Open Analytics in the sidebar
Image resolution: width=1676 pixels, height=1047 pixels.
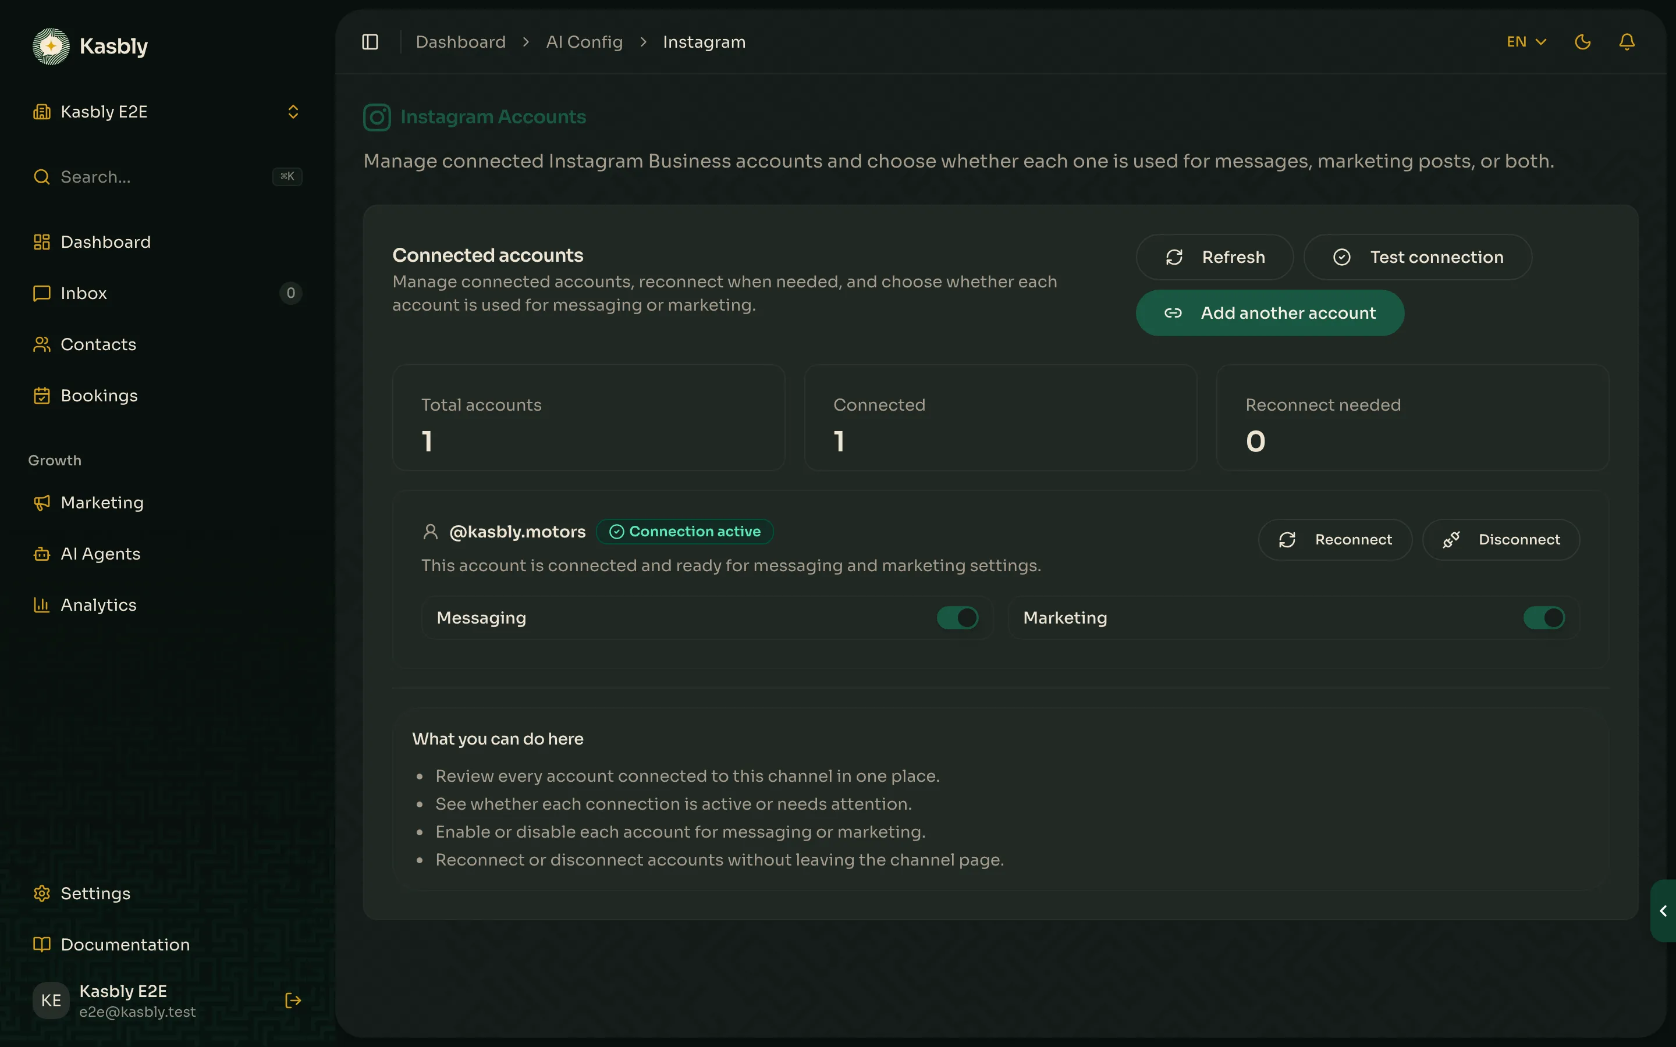tap(168, 605)
